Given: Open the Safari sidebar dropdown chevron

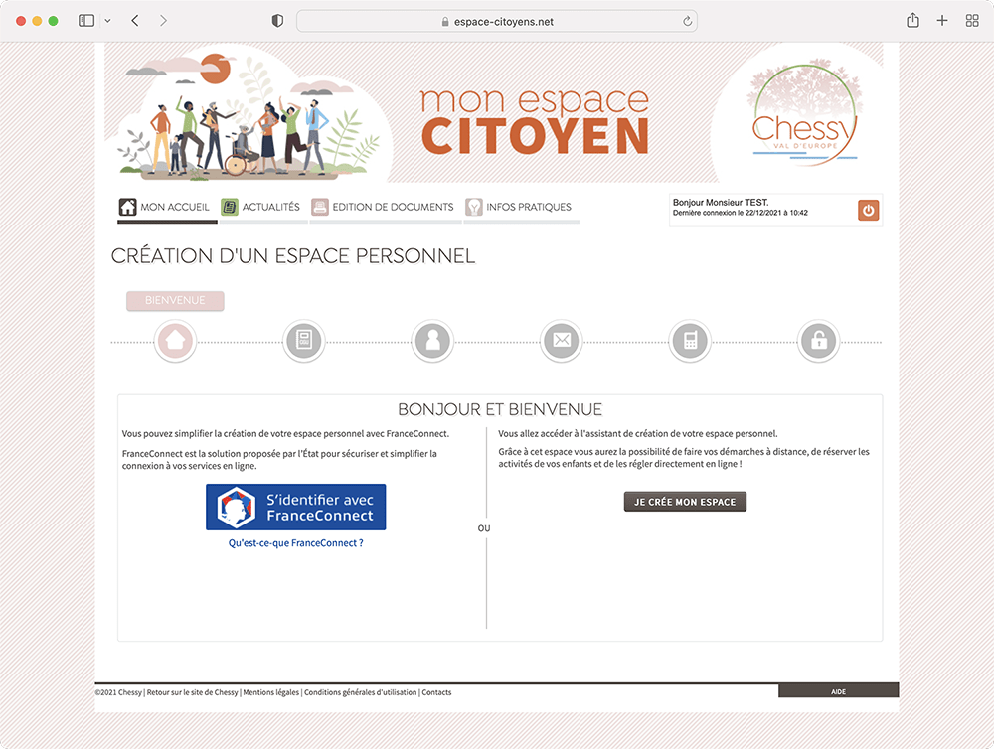Looking at the screenshot, I should [x=107, y=21].
